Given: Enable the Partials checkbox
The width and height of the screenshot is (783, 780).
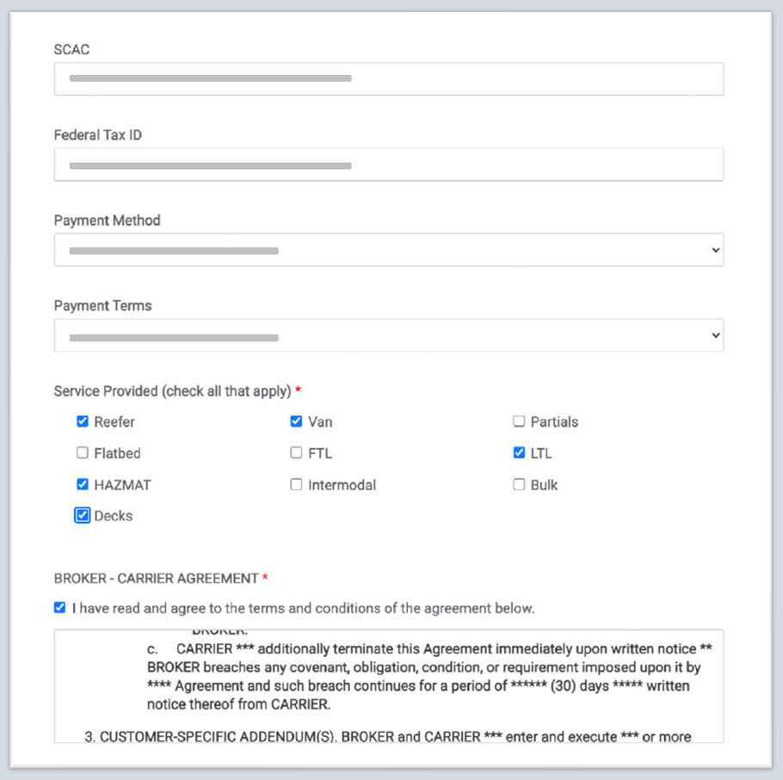Looking at the screenshot, I should [x=519, y=421].
